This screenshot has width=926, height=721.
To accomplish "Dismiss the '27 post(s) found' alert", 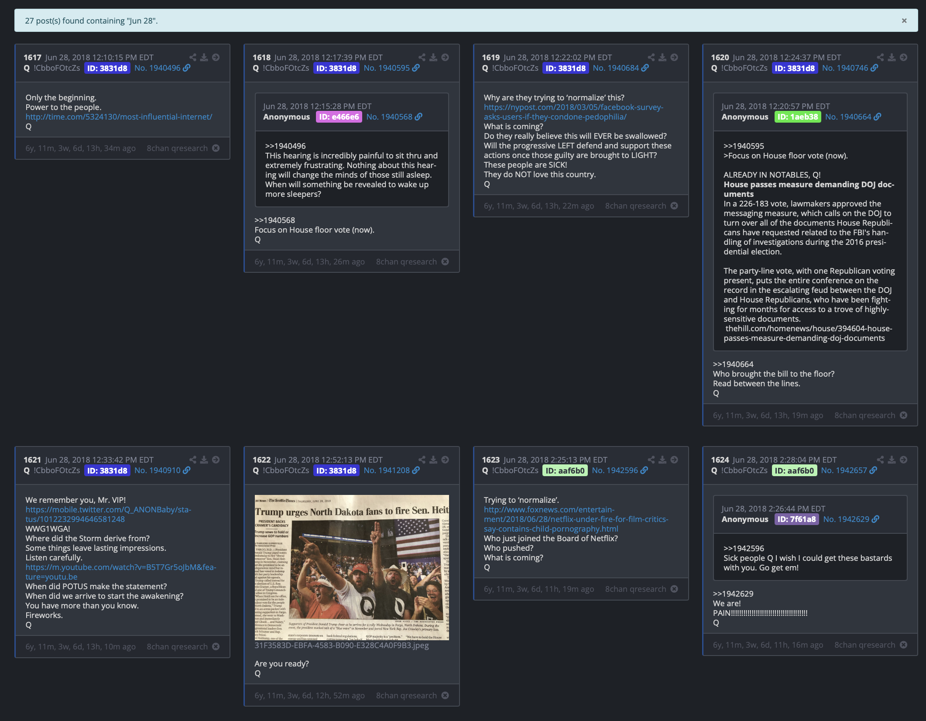I will point(904,21).
